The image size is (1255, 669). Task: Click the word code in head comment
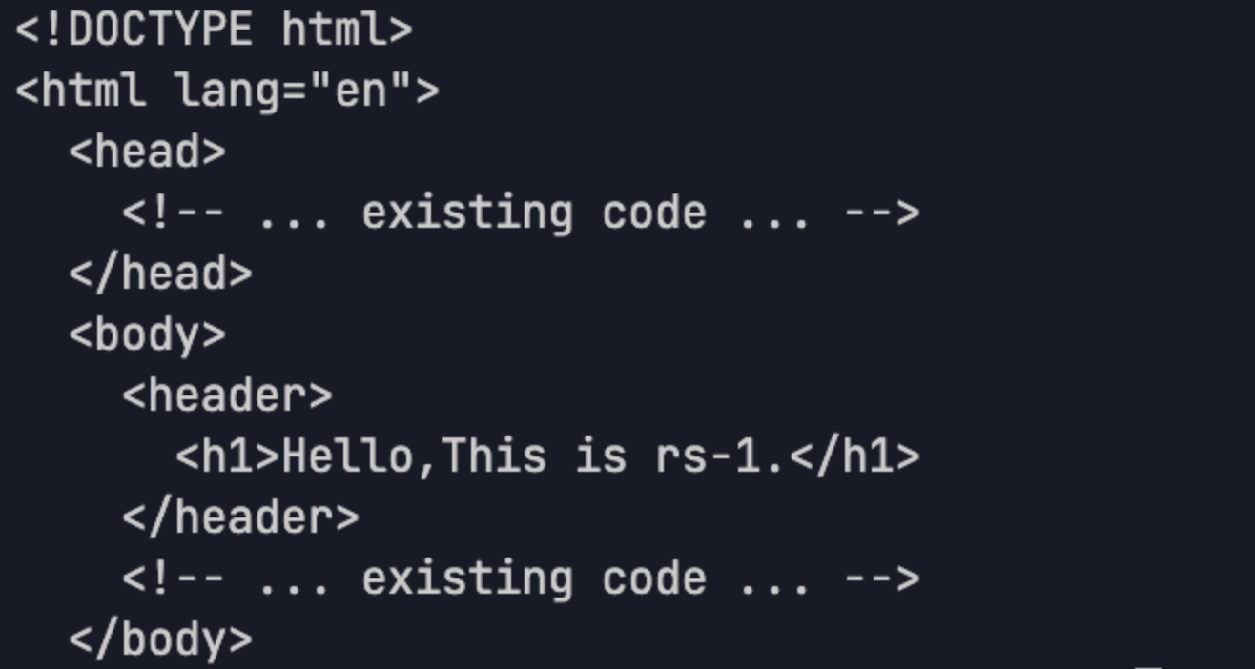654,213
